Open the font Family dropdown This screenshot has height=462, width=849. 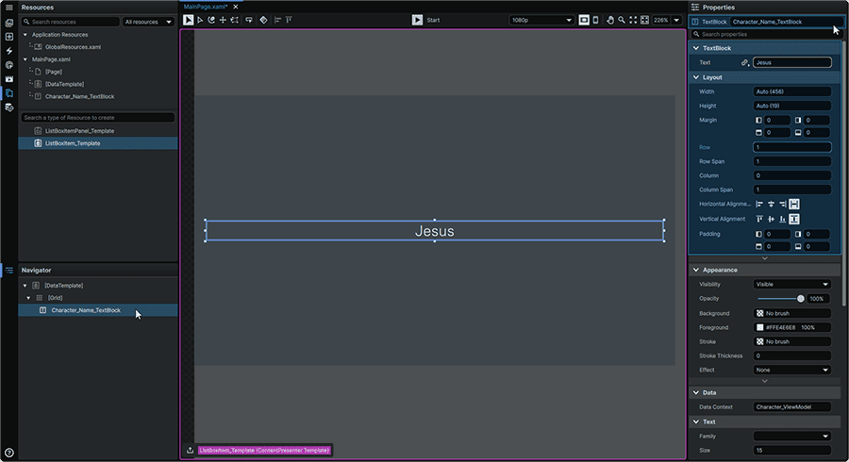[x=792, y=436]
